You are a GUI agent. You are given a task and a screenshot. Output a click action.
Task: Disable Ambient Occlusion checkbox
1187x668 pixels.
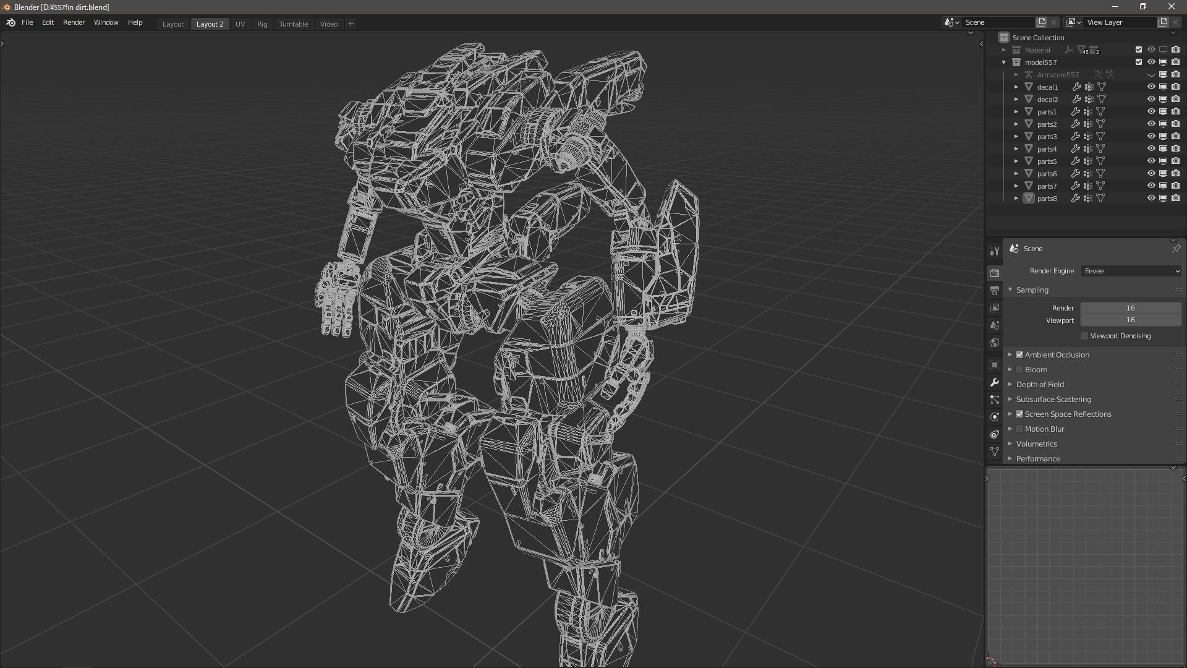pyautogui.click(x=1019, y=354)
